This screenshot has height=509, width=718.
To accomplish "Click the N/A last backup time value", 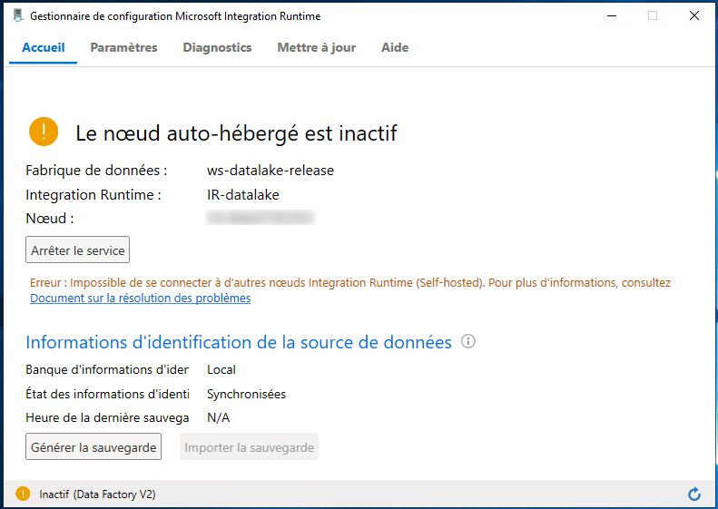I will [x=219, y=417].
